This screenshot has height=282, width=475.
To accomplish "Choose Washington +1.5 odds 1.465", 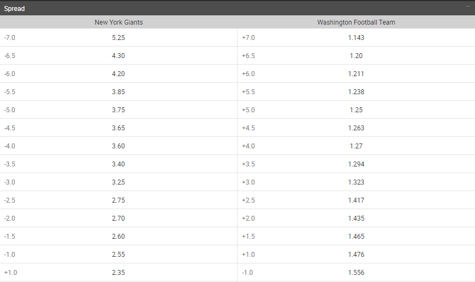I will pyautogui.click(x=357, y=237).
